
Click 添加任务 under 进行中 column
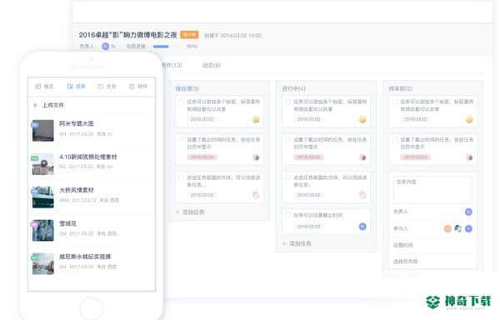300,244
